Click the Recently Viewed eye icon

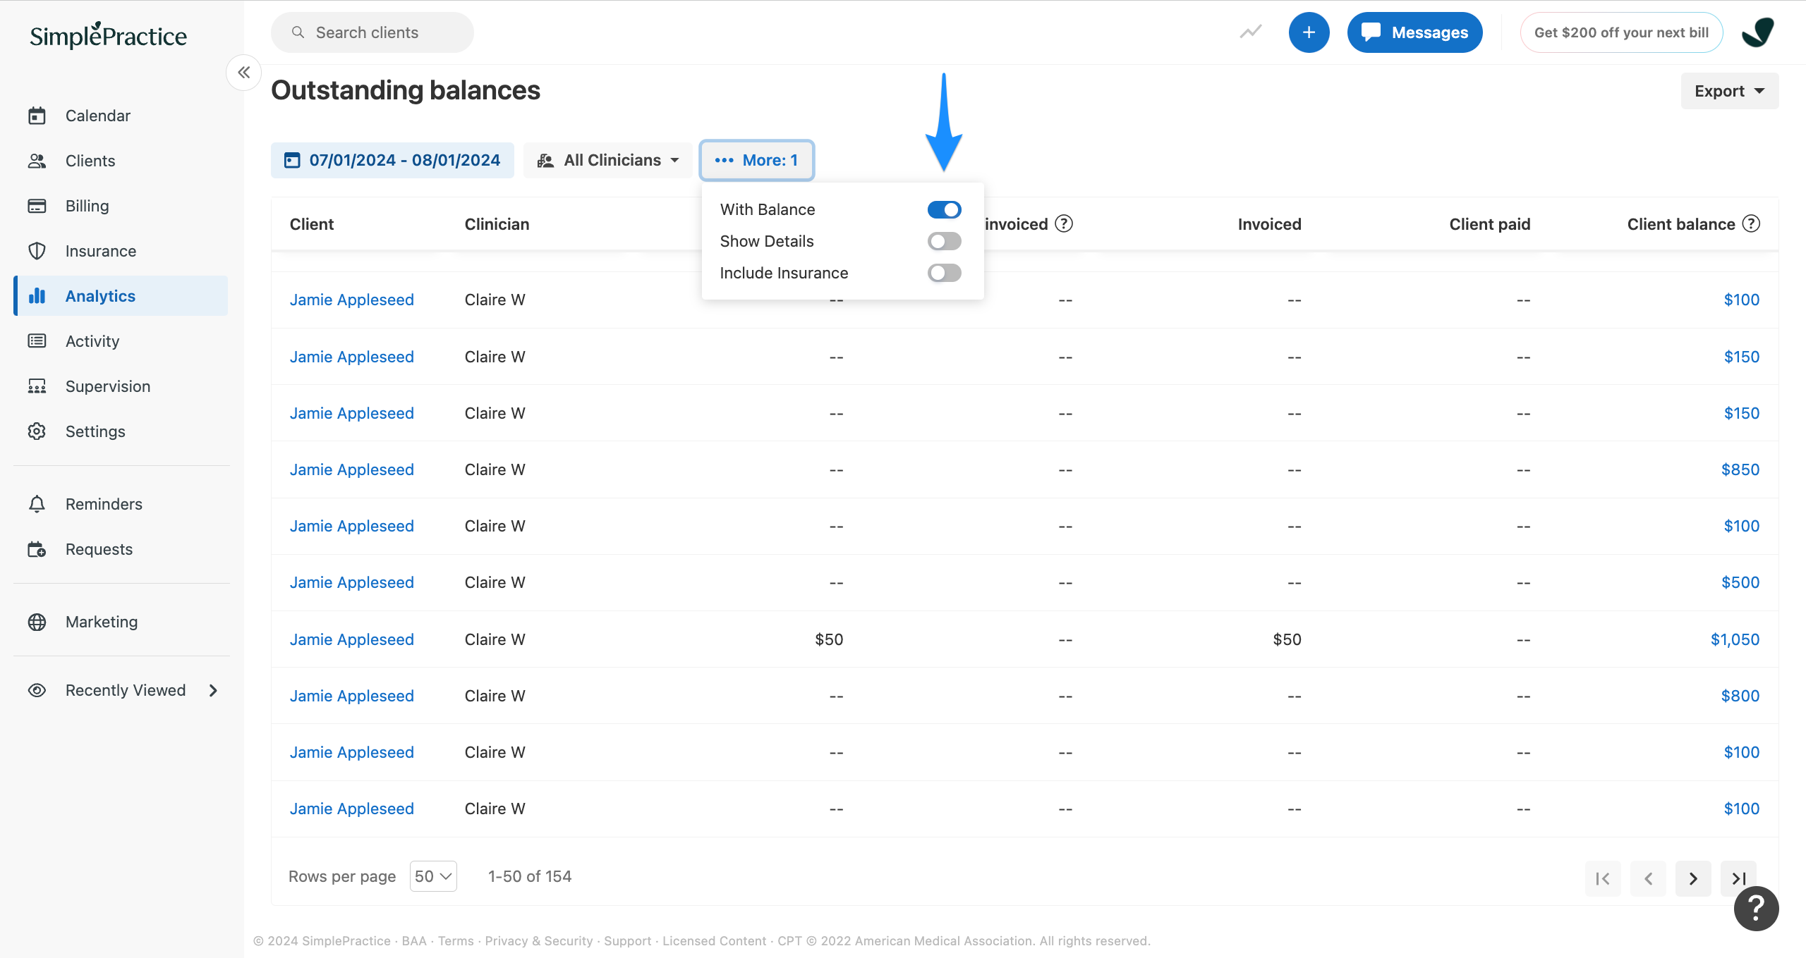pyautogui.click(x=37, y=690)
